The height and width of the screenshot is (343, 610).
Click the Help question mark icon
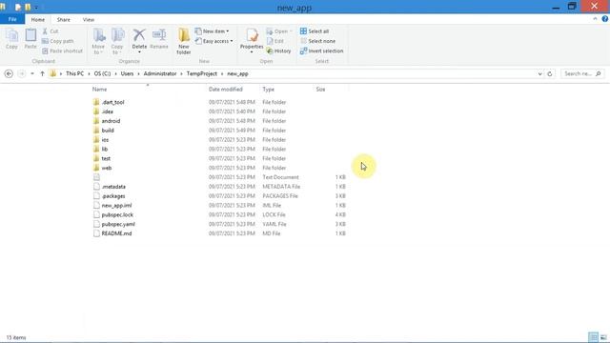[605, 19]
